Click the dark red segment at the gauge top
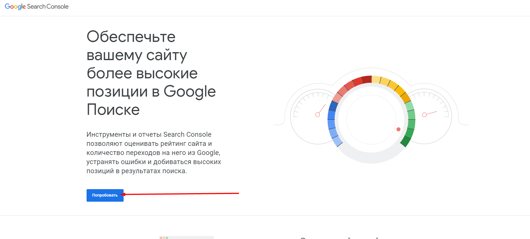 coord(367,79)
